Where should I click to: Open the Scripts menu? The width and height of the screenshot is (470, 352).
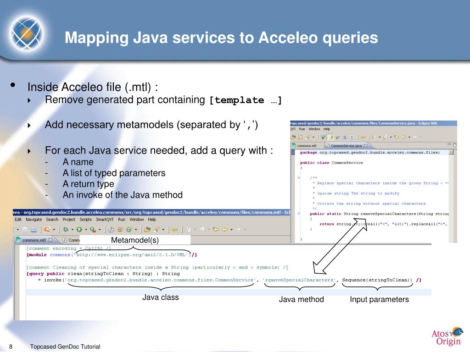coord(85,220)
